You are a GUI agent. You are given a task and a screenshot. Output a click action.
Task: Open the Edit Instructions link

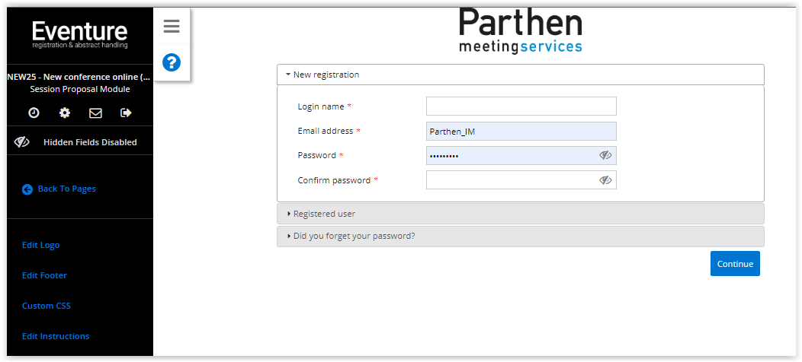point(56,336)
